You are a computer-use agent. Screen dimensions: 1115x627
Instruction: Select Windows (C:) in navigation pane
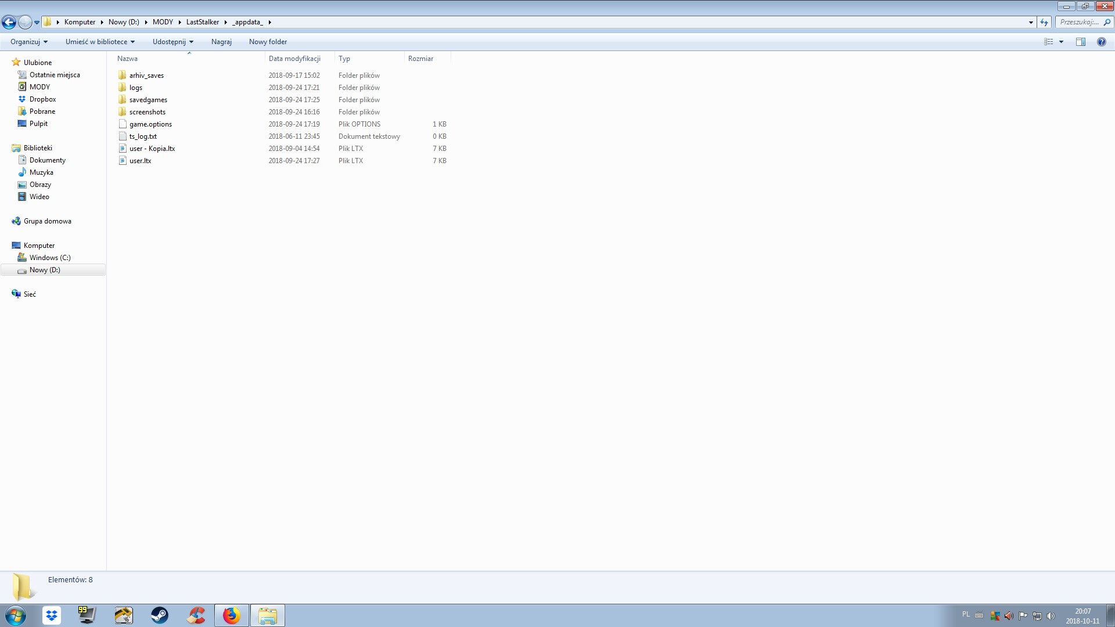(50, 258)
